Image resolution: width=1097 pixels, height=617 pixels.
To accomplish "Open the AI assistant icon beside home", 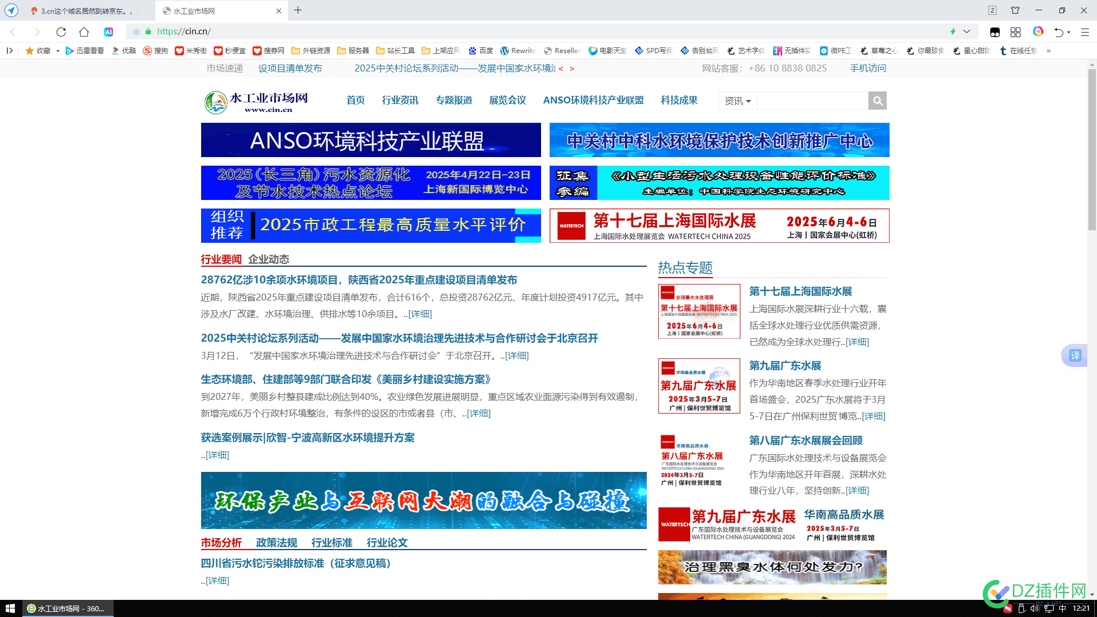I will pos(109,31).
